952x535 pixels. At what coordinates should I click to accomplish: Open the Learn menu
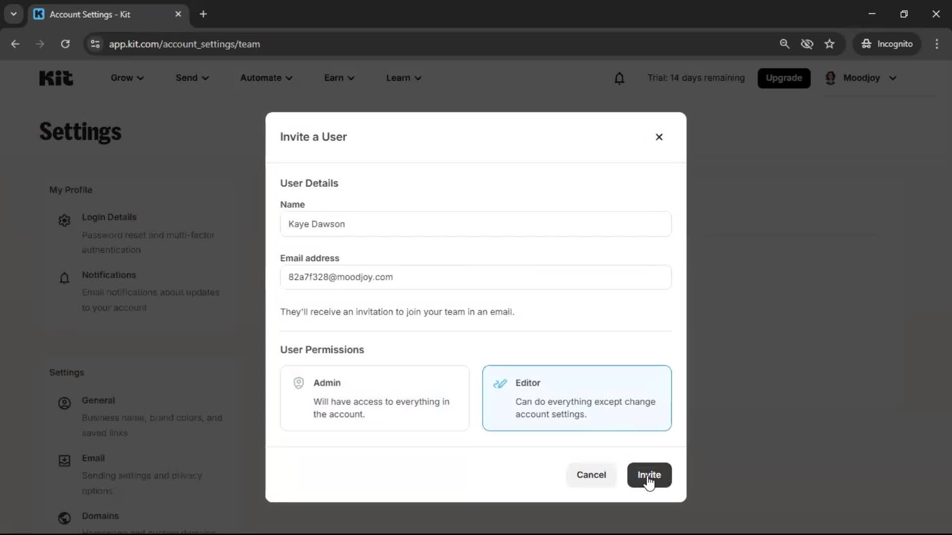click(403, 78)
